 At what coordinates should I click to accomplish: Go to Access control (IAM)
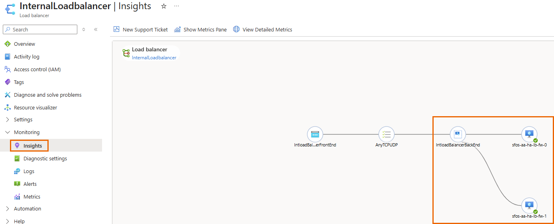pyautogui.click(x=37, y=70)
